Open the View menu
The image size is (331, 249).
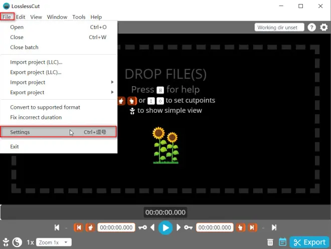tap(36, 17)
